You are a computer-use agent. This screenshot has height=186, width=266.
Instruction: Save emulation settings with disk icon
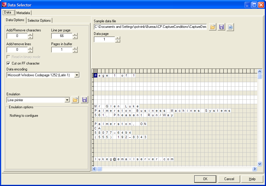(x=84, y=100)
